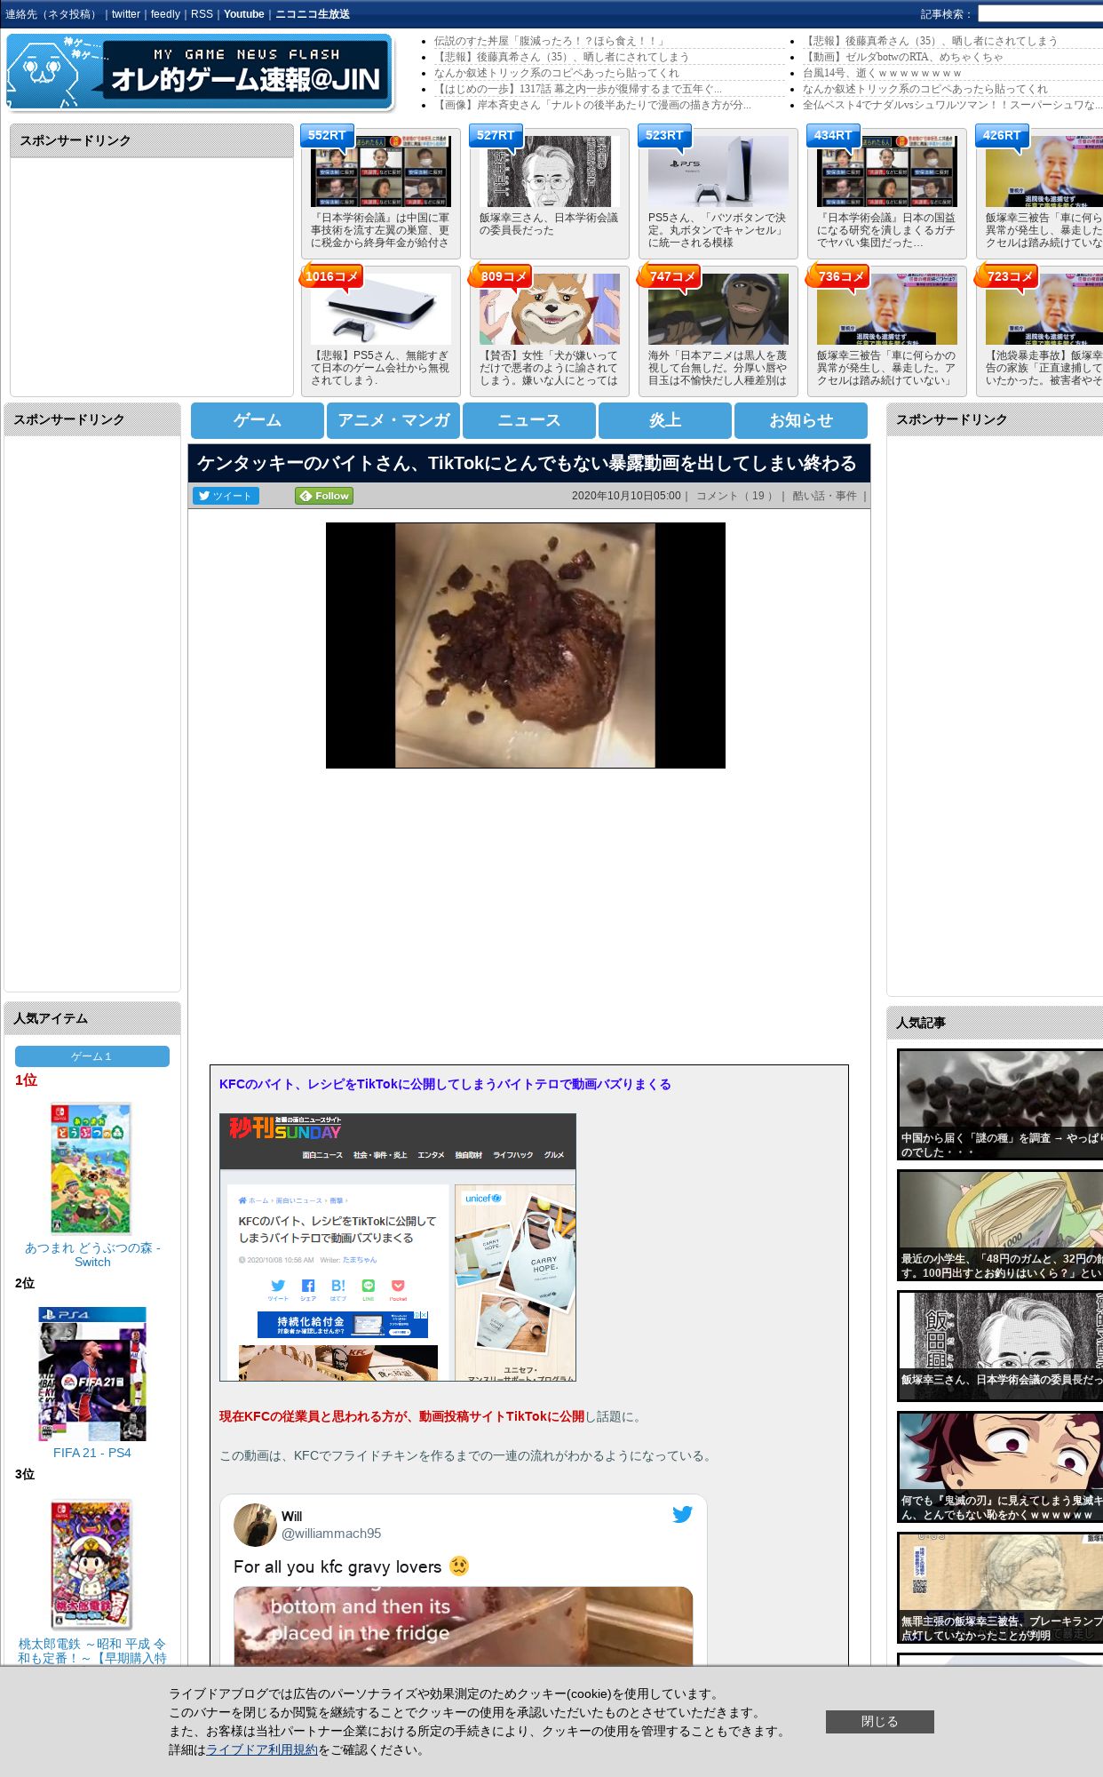Close the cookie banner with 閉じる

click(x=879, y=1722)
